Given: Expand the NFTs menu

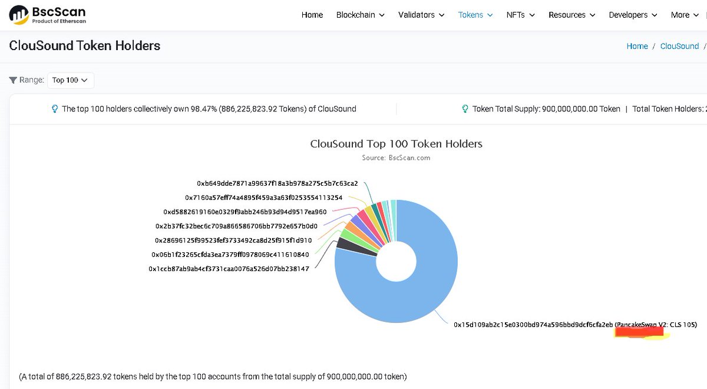Looking at the screenshot, I should coord(521,15).
